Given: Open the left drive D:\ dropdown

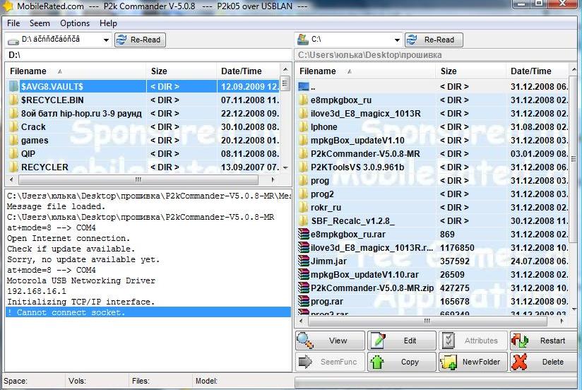Looking at the screenshot, I should click(x=106, y=40).
